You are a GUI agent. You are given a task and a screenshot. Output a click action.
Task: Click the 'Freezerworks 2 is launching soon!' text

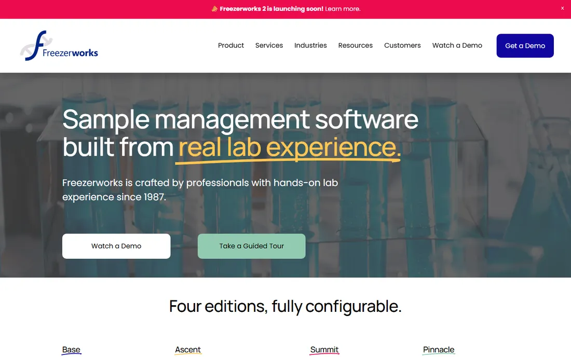(271, 9)
